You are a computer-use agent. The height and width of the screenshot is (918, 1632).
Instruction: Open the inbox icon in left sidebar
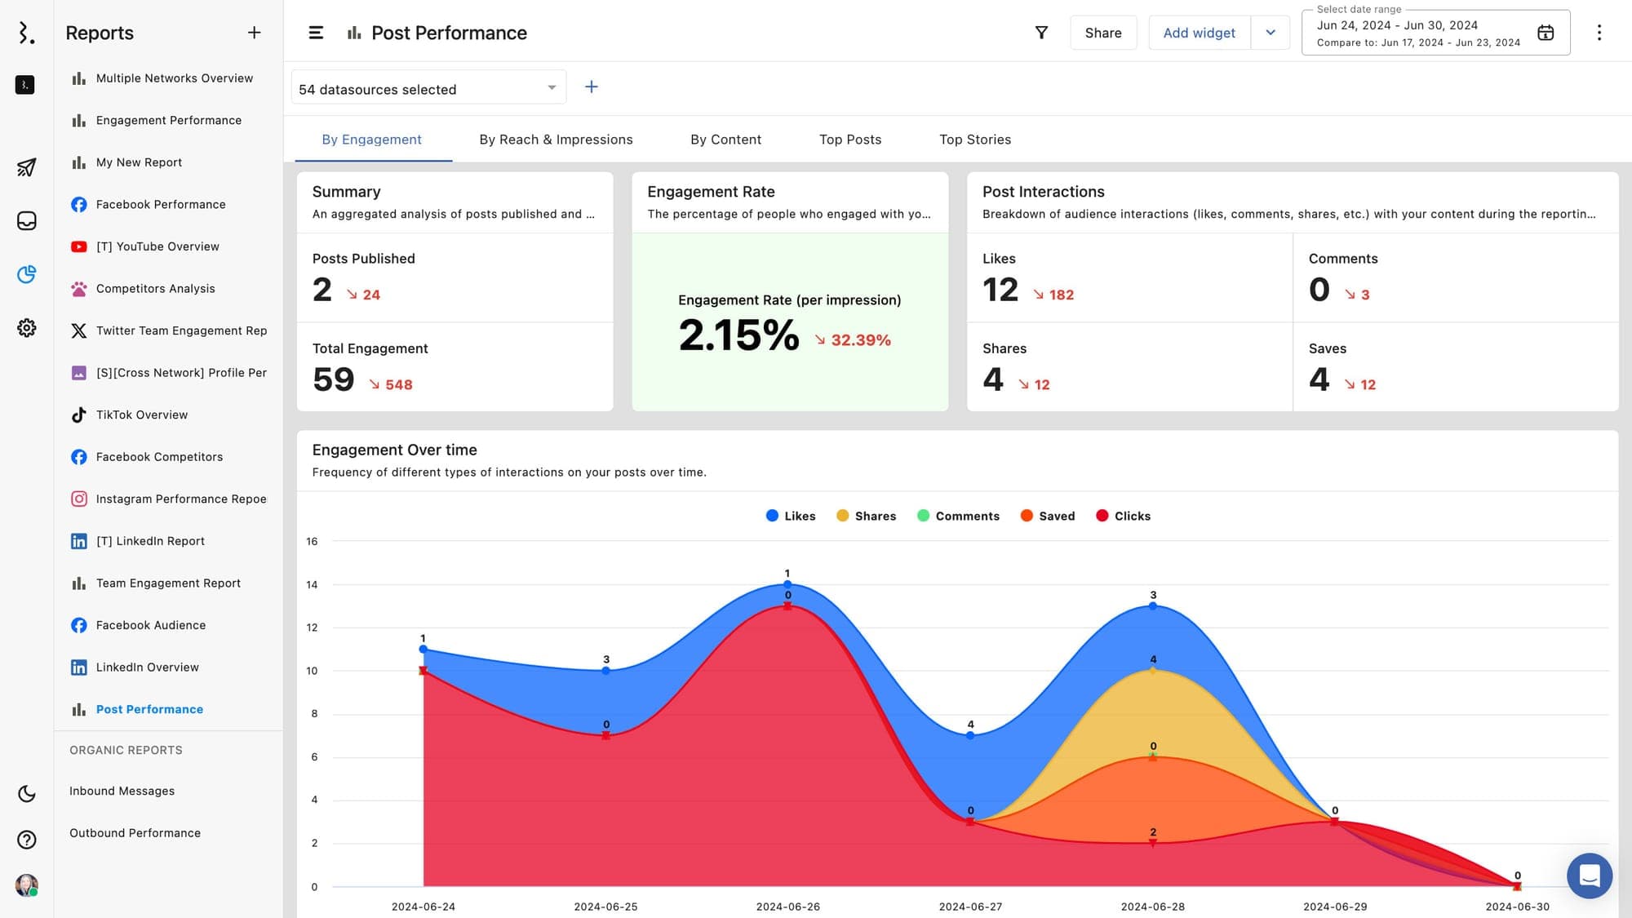(26, 221)
